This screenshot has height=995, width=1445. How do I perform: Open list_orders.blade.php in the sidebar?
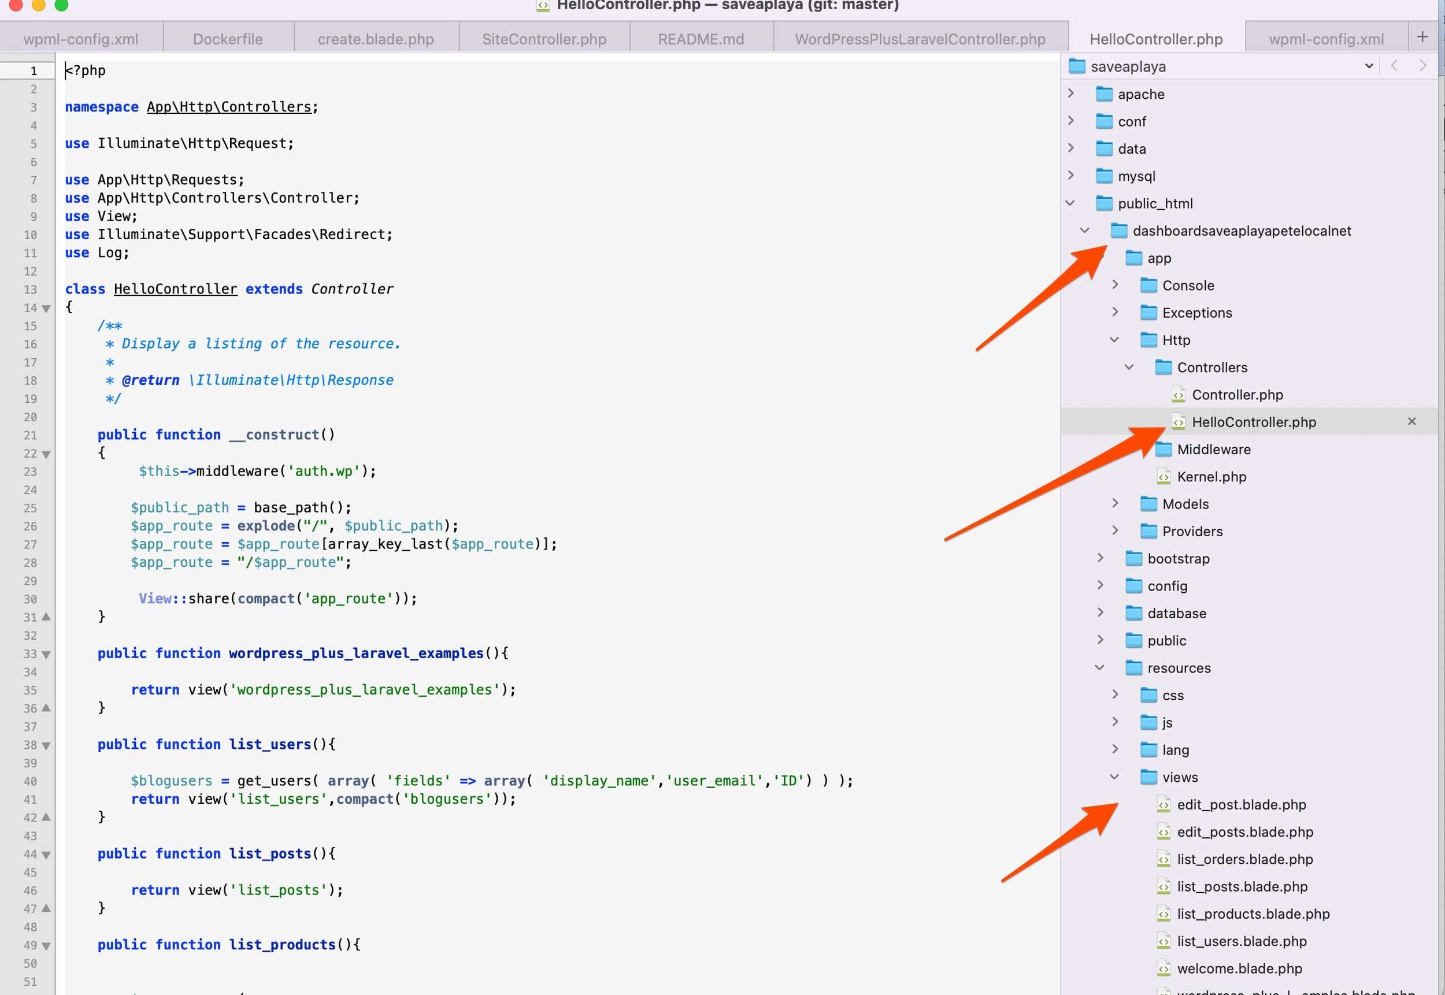1244,859
